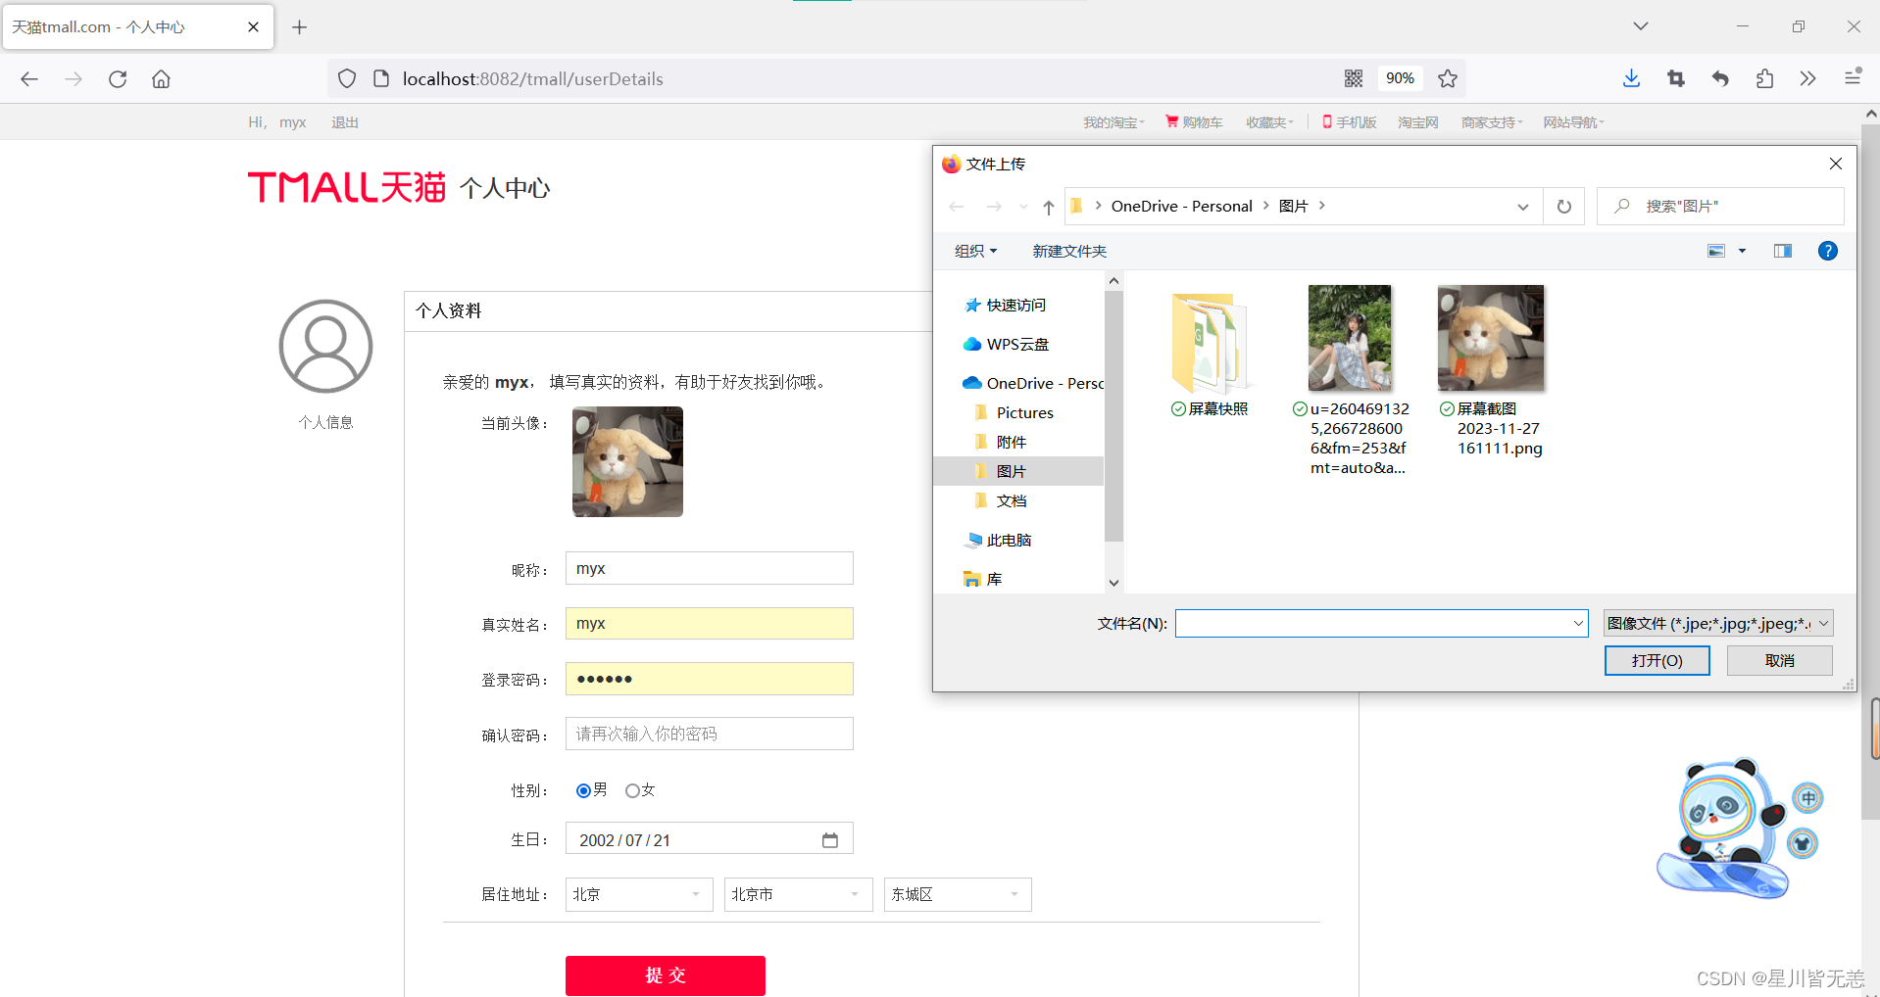This screenshot has width=1880, height=997.
Task: Click the screenshot crop icon in toolbar
Action: coord(1676,78)
